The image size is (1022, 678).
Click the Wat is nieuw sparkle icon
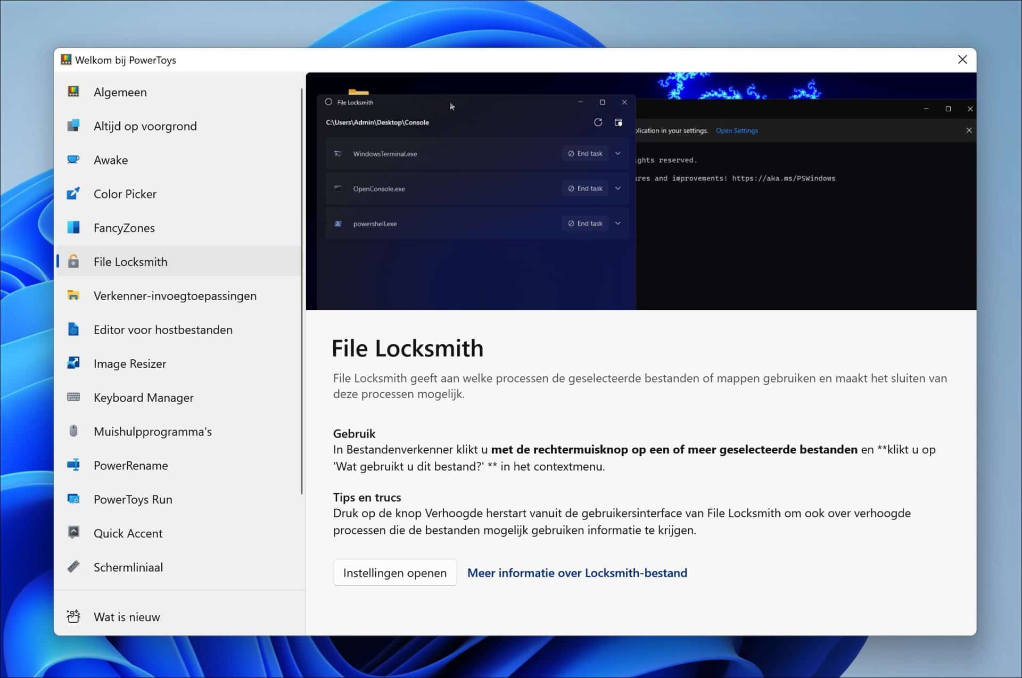pos(73,616)
